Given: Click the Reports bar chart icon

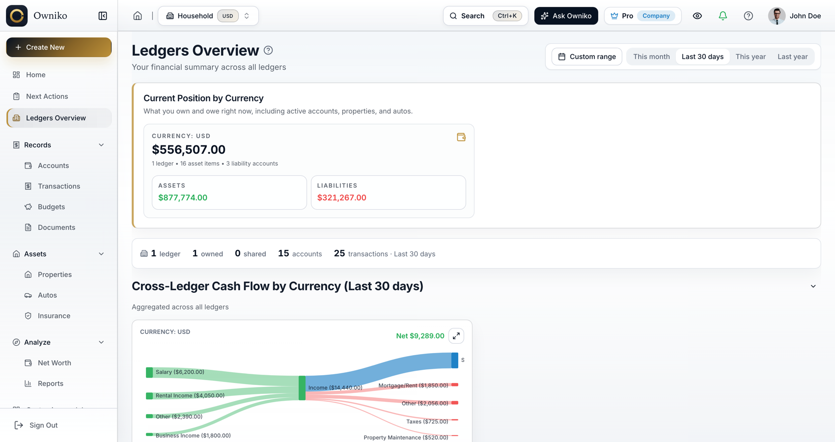Looking at the screenshot, I should point(28,384).
